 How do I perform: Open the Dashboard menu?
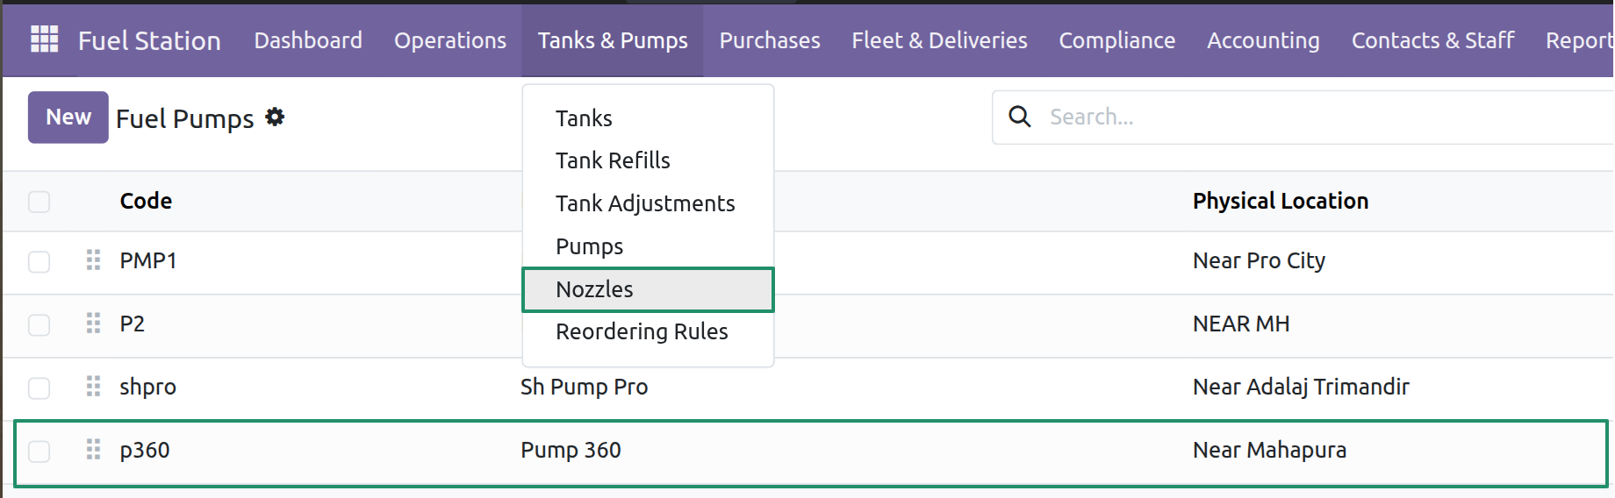[x=308, y=40]
